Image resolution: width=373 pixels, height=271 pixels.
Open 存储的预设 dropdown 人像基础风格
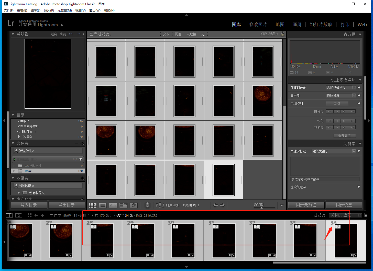point(341,87)
